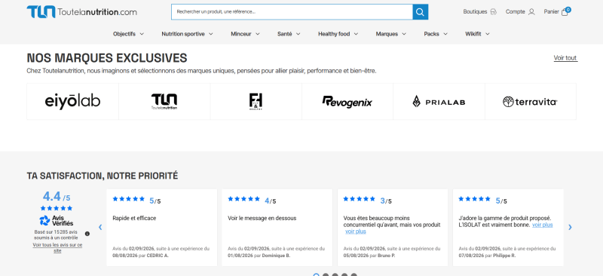
Task: Expand the Marques menu
Action: click(391, 34)
